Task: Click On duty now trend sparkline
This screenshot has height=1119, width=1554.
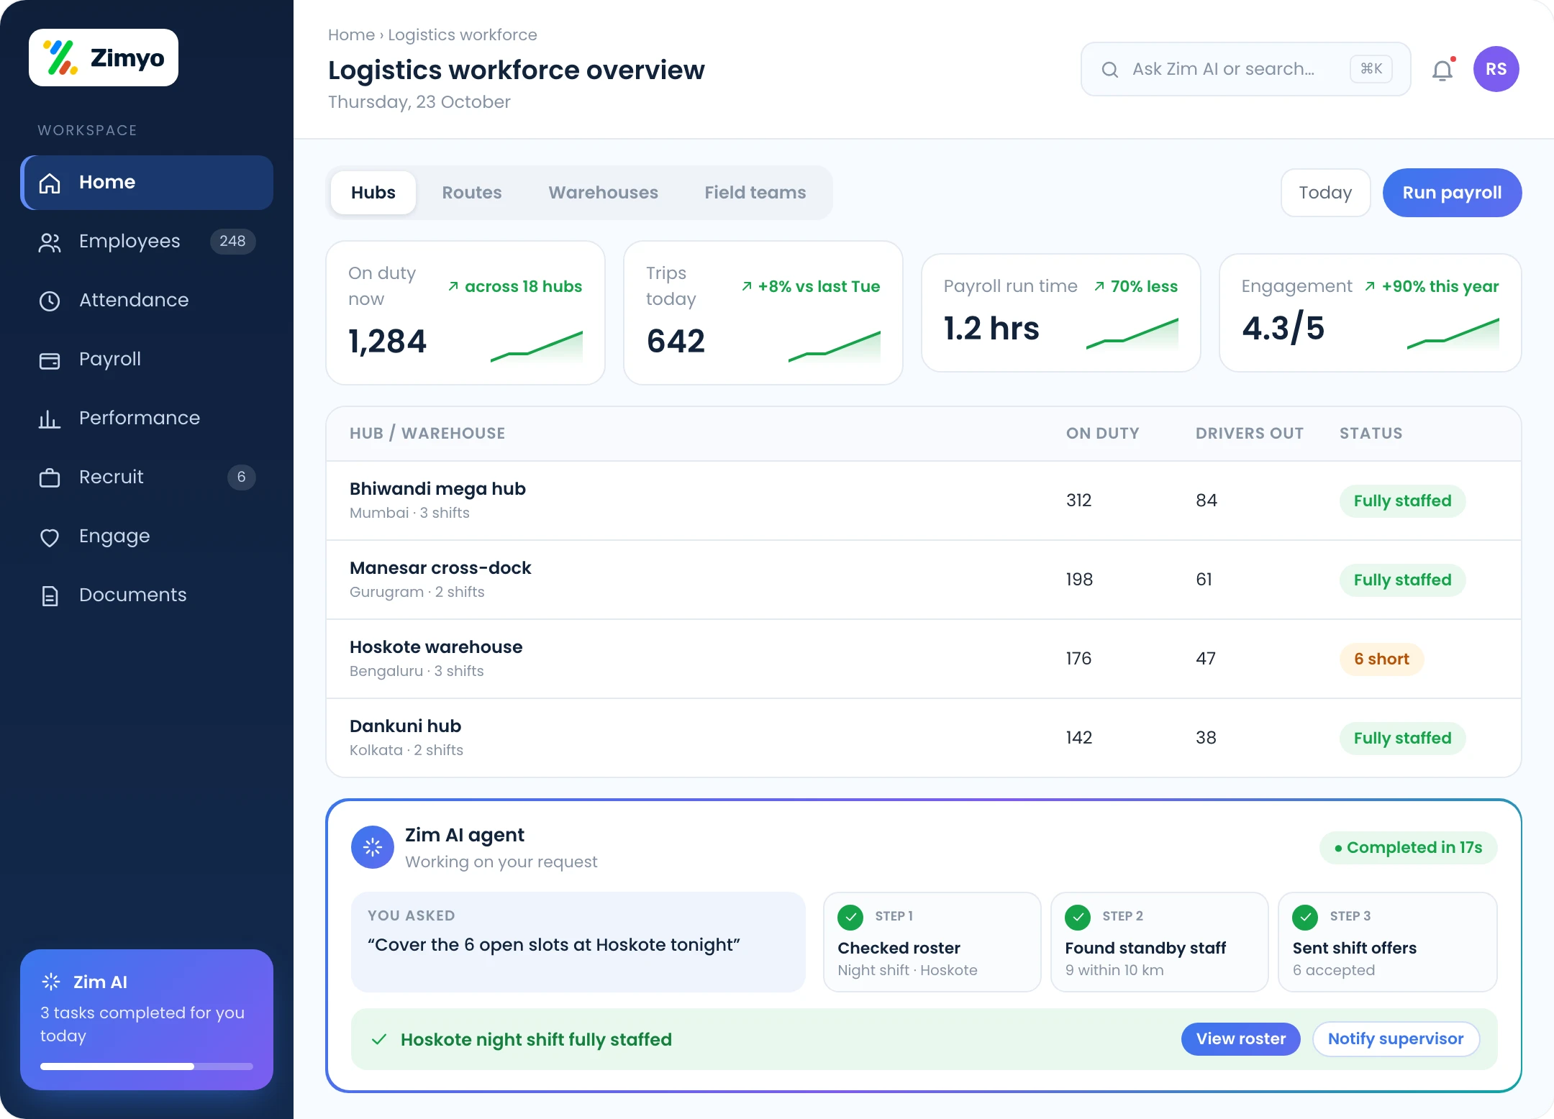Action: [537, 347]
